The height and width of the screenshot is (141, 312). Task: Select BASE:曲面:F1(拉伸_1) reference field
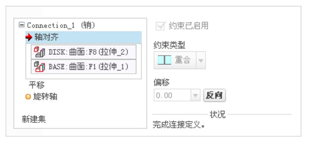[84, 67]
